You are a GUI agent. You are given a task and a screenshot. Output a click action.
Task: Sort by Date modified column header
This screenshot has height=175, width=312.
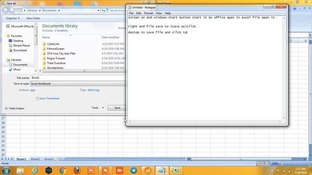[x=111, y=37]
